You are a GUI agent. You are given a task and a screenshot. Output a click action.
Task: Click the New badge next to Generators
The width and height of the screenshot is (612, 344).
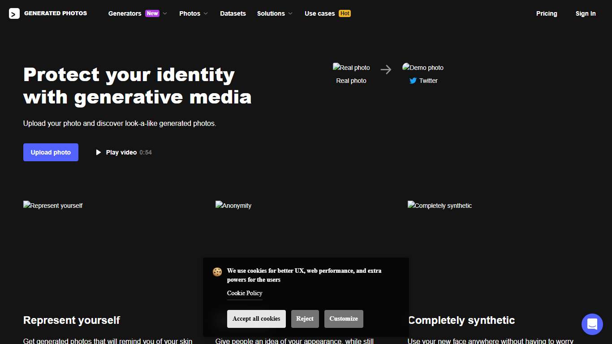pyautogui.click(x=152, y=13)
